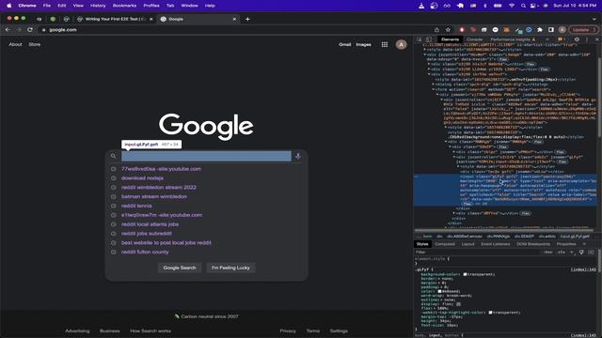Click into the Google search input field
This screenshot has height=338, width=602.
[206, 156]
